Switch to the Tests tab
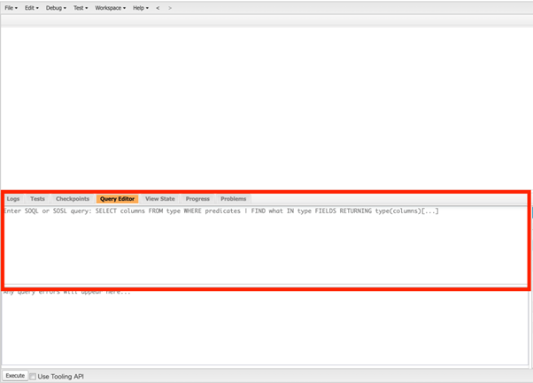Screen dimensions: 533x383 37,199
